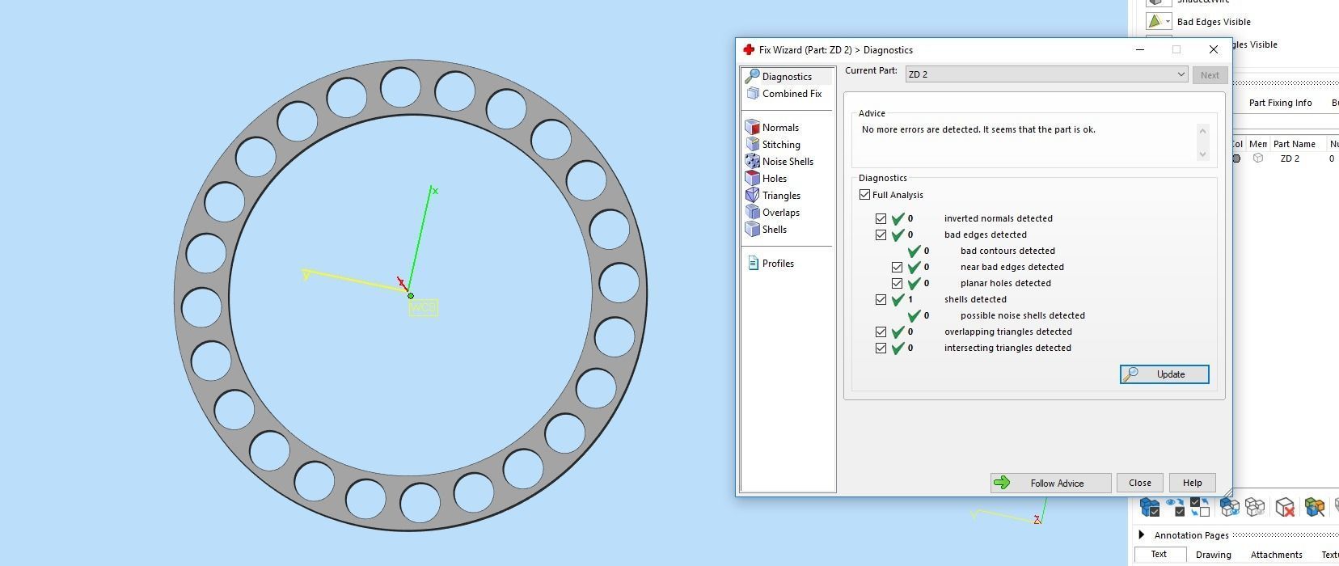Toggle planar holes detected checkbox
The image size is (1339, 566).
click(x=898, y=283)
